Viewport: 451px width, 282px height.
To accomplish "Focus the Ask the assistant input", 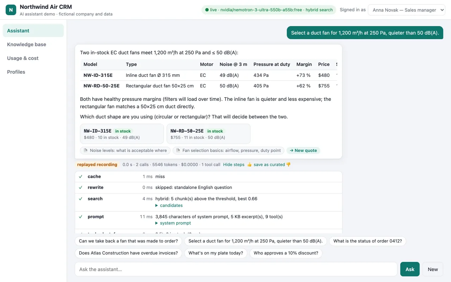I will click(x=236, y=269).
